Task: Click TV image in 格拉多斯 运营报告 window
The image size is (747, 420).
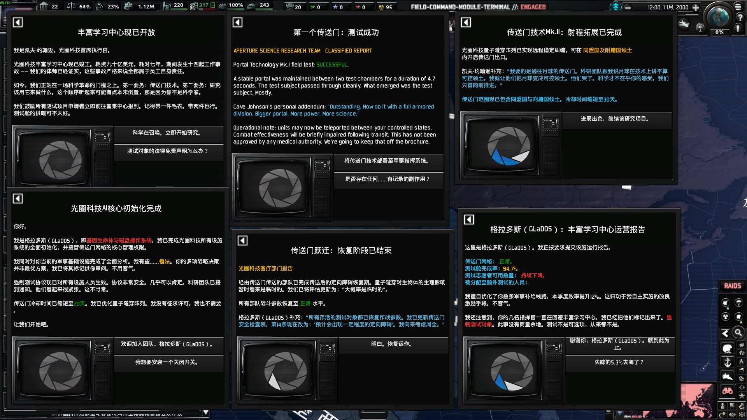Action: click(514, 370)
